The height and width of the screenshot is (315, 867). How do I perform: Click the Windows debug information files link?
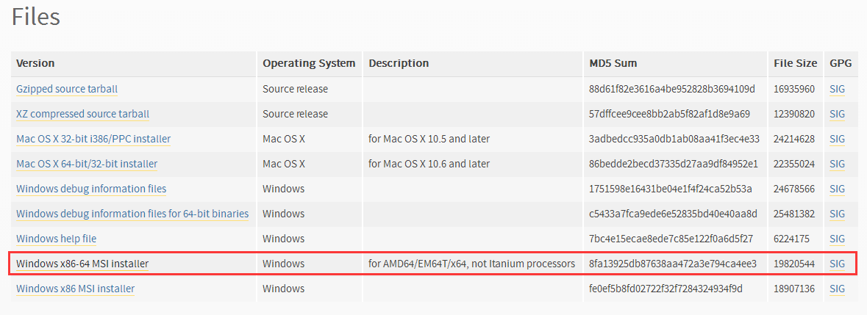click(x=91, y=189)
